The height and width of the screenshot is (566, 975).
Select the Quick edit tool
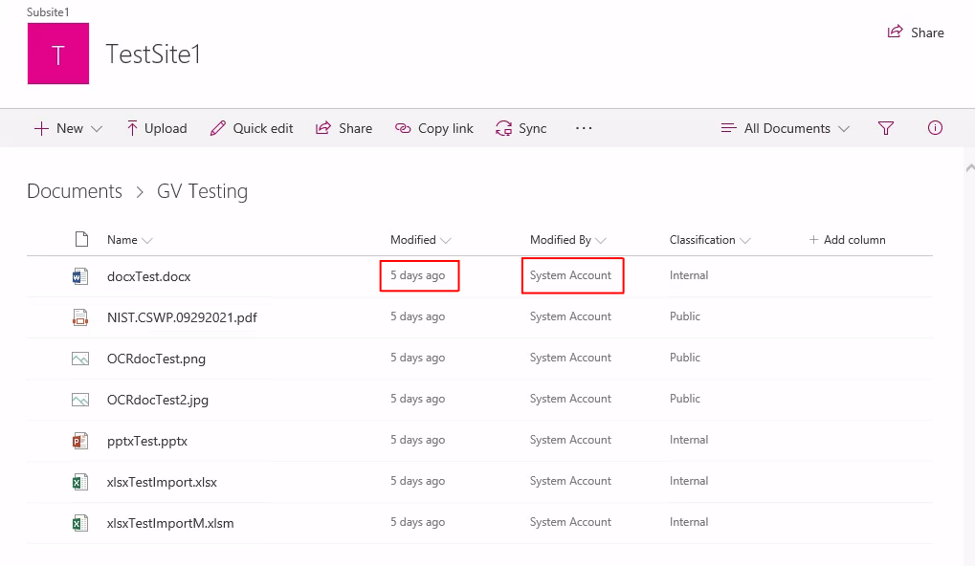[251, 127]
